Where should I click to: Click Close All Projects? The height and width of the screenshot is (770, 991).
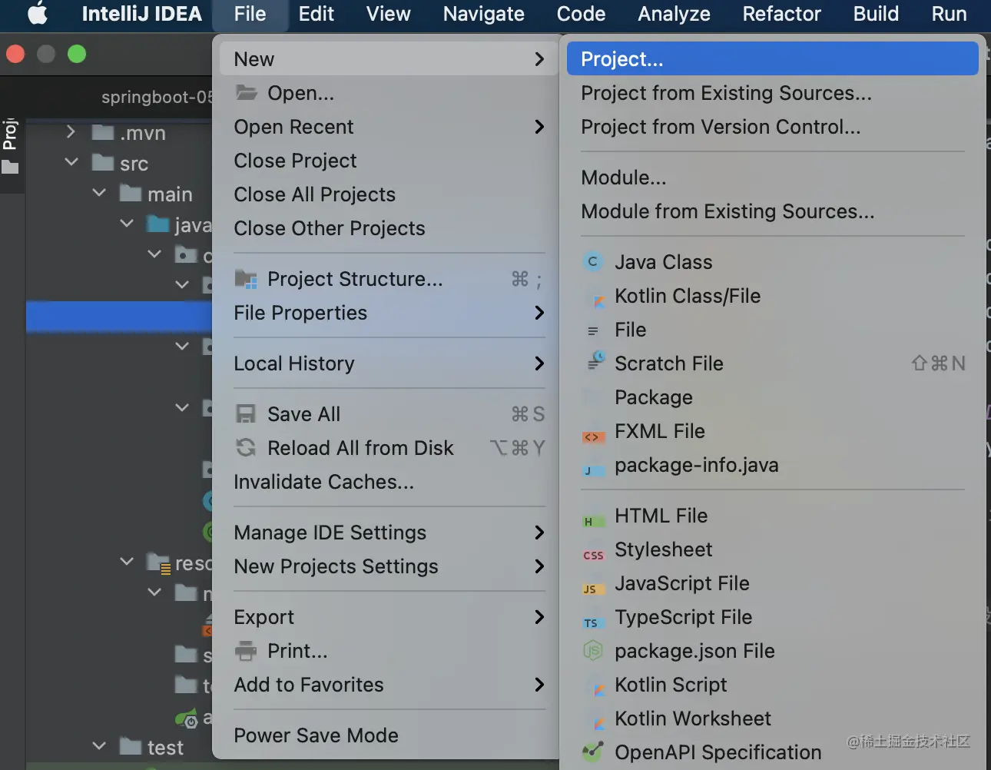[x=314, y=194]
